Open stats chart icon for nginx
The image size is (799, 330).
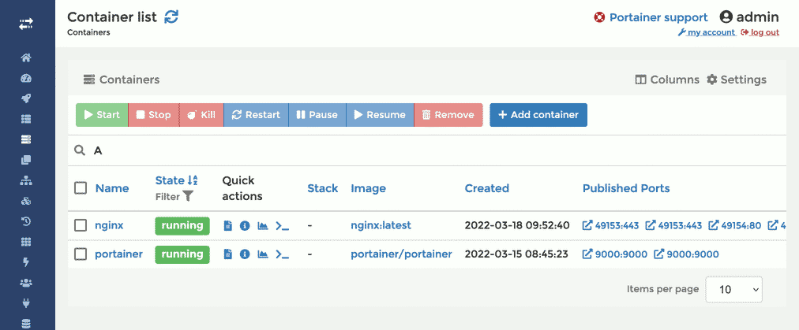click(x=263, y=225)
